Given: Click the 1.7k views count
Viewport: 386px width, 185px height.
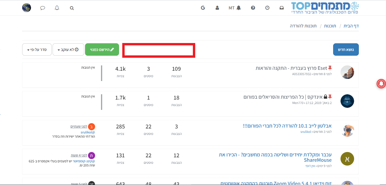Looking at the screenshot, I should (x=120, y=98).
